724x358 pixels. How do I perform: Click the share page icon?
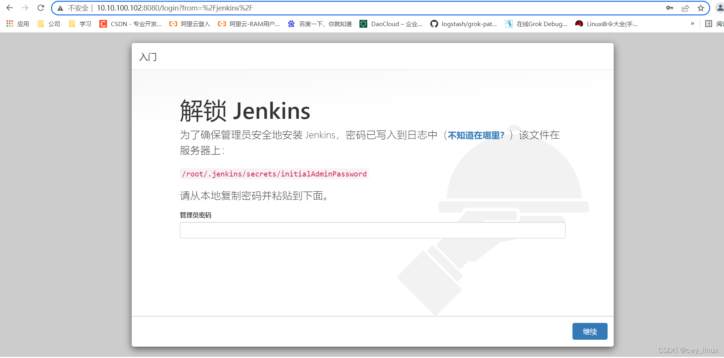click(x=685, y=8)
